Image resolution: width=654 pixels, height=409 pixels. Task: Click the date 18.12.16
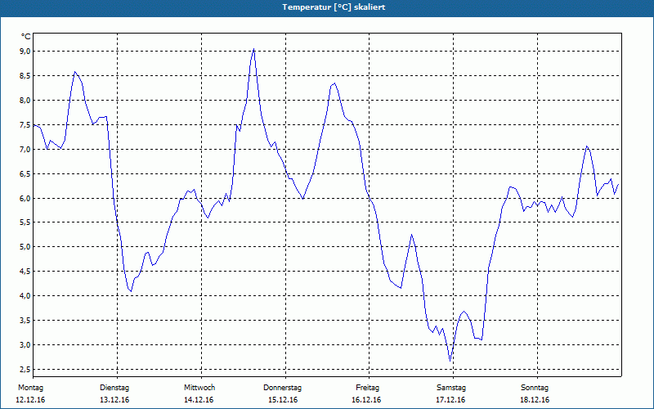(535, 400)
